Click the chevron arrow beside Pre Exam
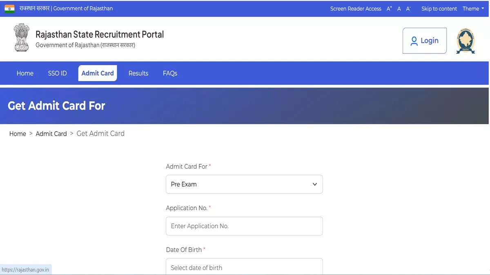This screenshot has height=275, width=490. 314,184
